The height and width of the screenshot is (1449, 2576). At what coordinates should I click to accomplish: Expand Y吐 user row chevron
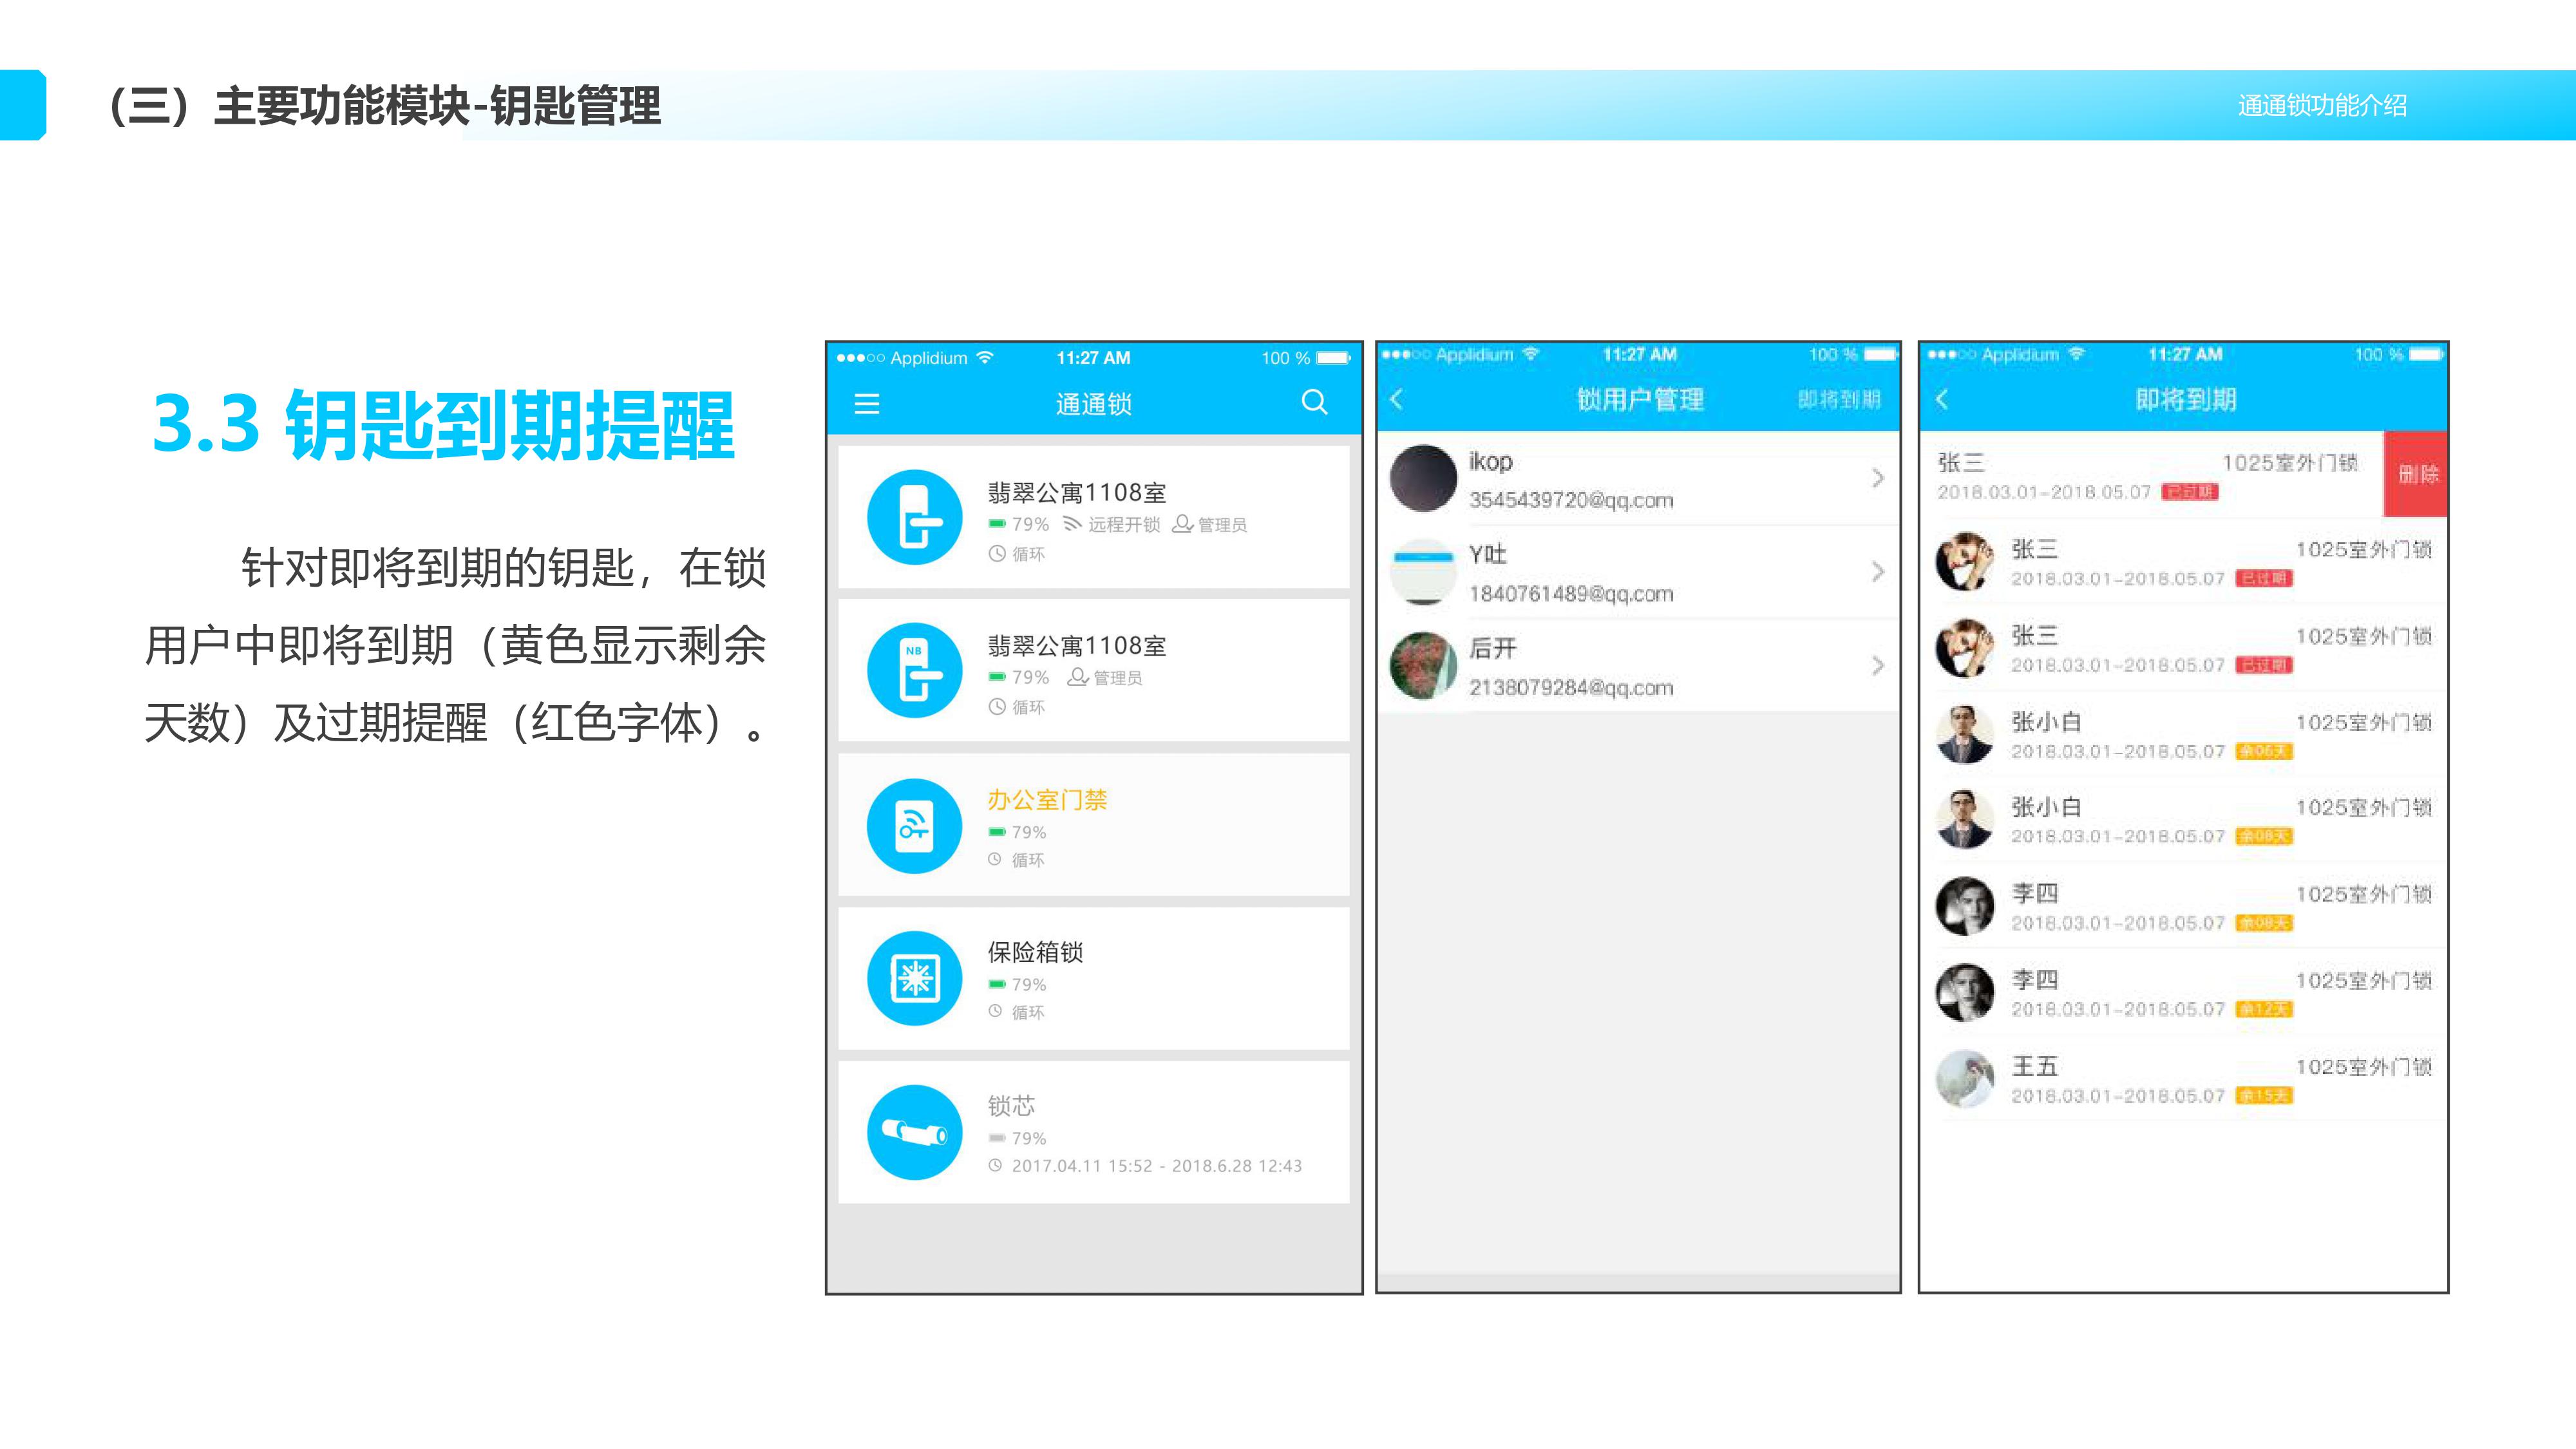coord(1877,572)
